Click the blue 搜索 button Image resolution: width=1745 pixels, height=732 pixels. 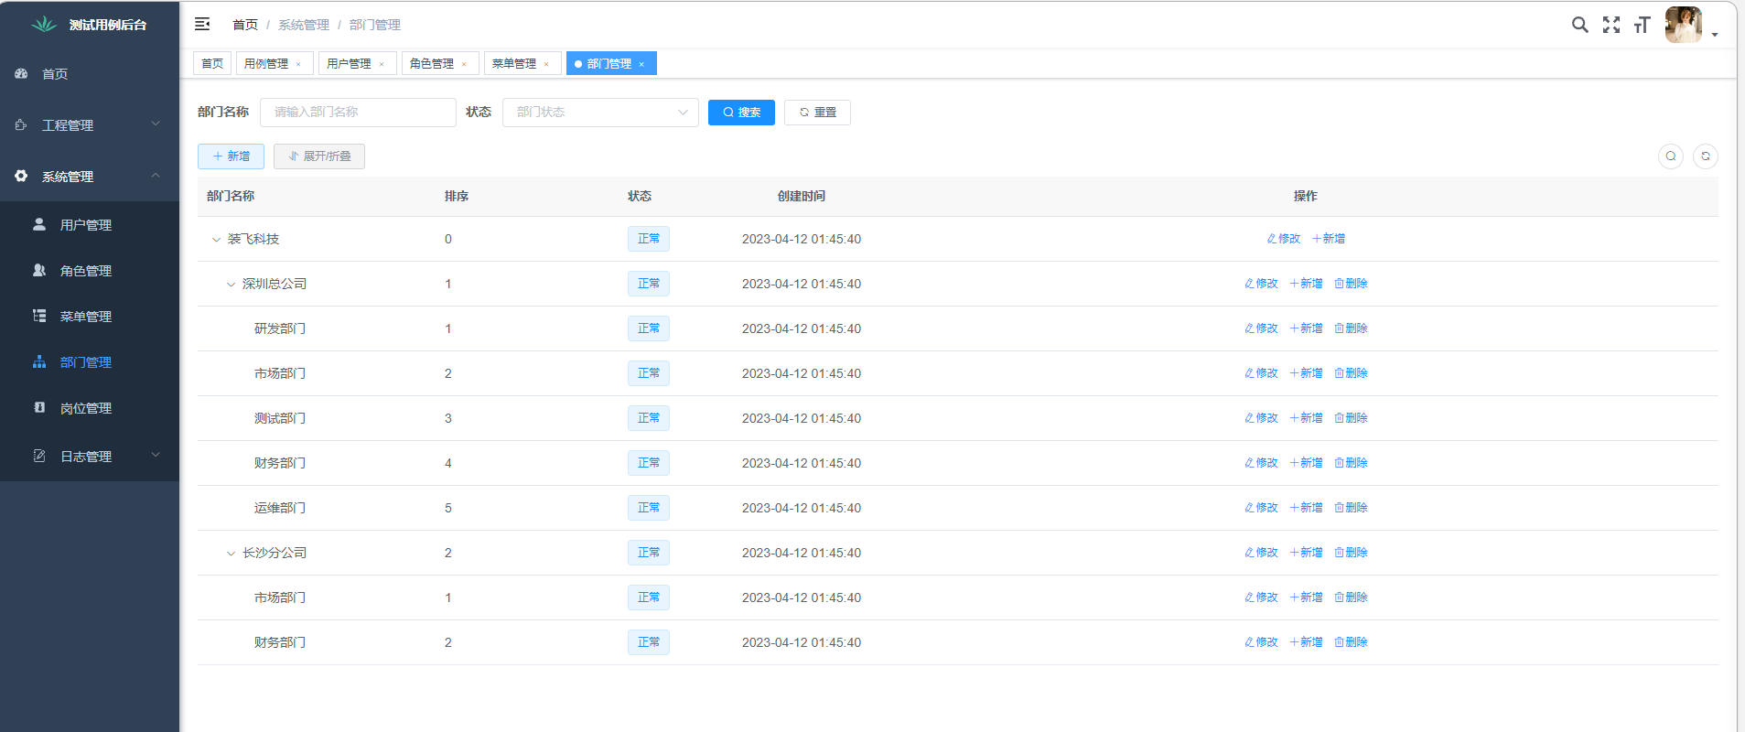pyautogui.click(x=741, y=113)
